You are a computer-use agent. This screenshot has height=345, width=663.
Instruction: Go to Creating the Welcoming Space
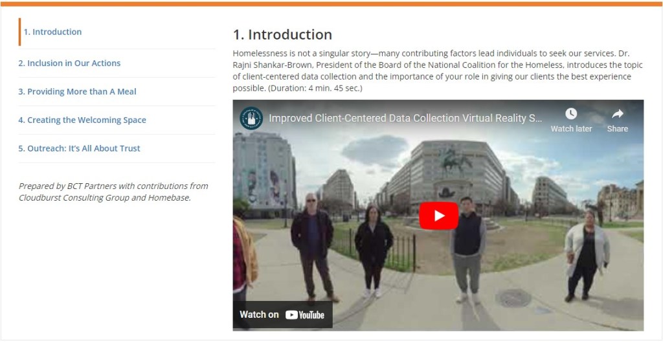click(82, 120)
